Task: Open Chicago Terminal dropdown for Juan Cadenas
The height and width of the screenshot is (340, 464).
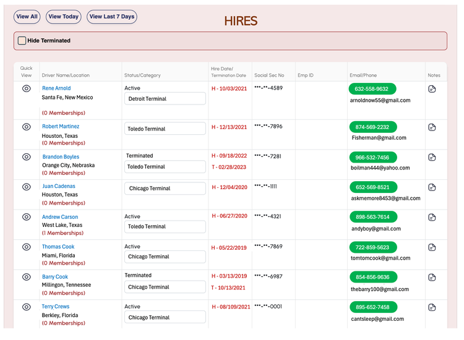Action: (x=165, y=189)
